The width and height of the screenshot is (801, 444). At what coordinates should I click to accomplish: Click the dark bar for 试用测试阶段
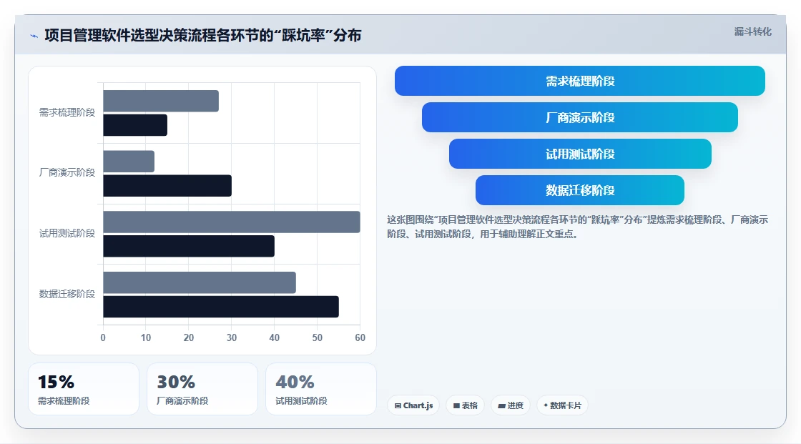point(189,246)
